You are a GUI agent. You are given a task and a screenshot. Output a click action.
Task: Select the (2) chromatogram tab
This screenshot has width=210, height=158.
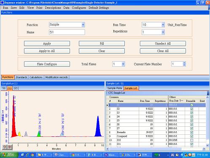click(x=16, y=88)
